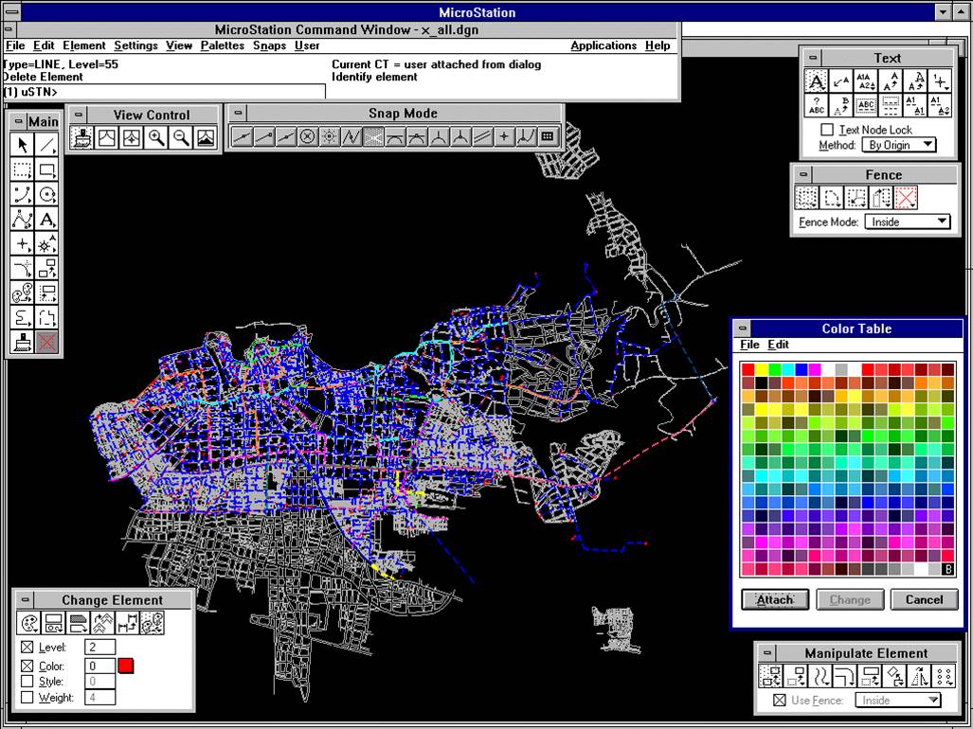Image resolution: width=973 pixels, height=729 pixels.
Task: Click the Zoom In magnifier in View Control
Action: tap(155, 137)
